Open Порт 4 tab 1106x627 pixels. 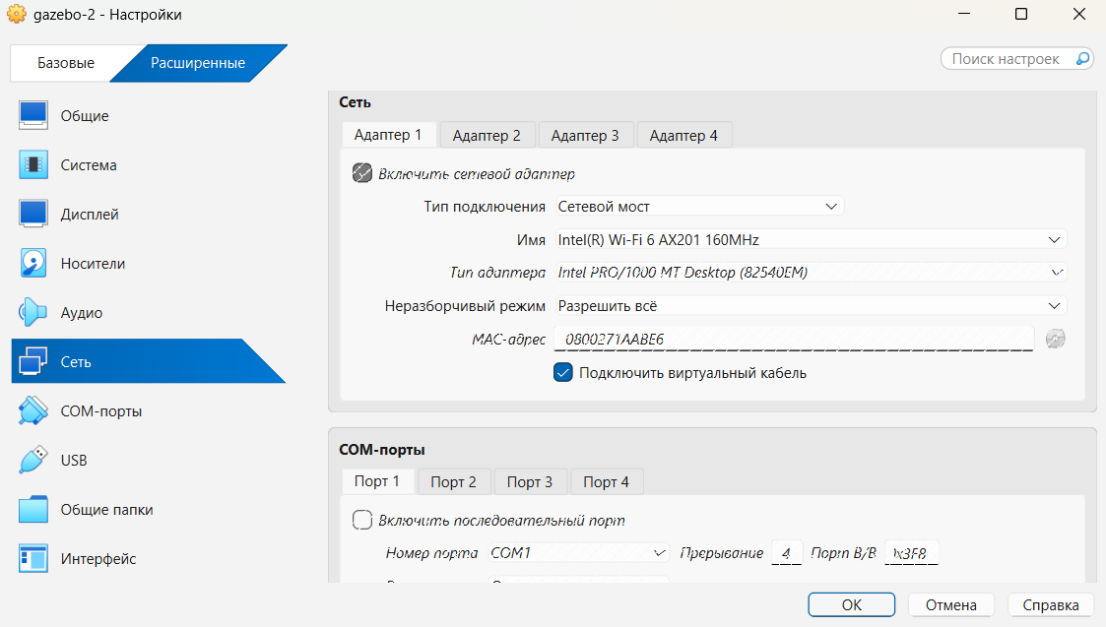click(606, 481)
